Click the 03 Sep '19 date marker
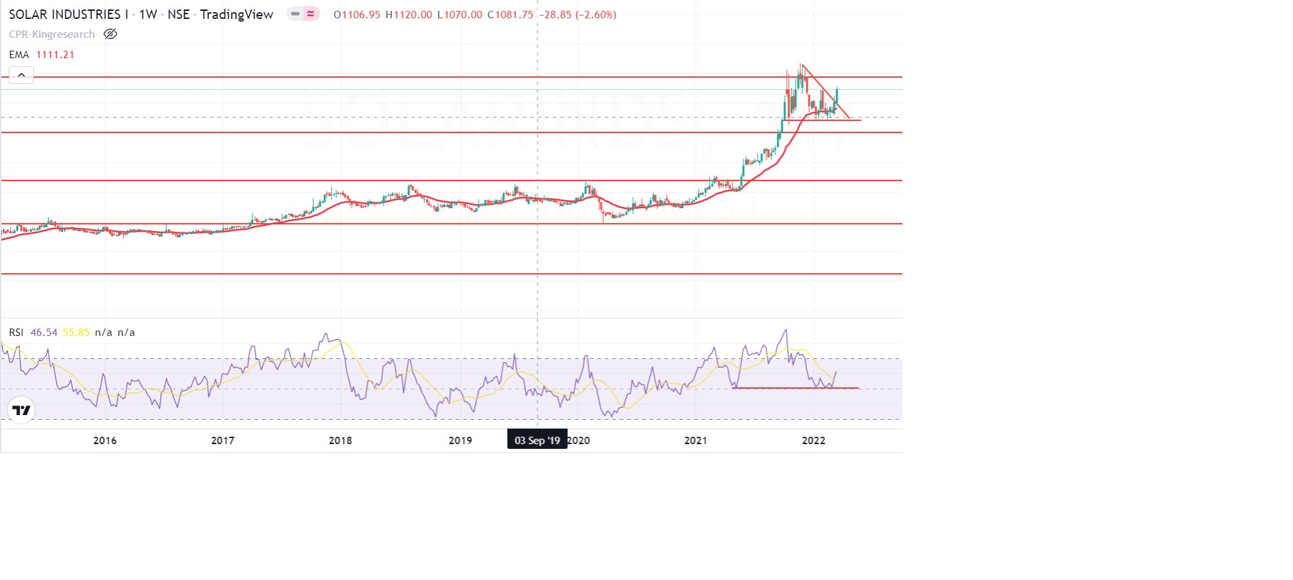 pyautogui.click(x=538, y=440)
